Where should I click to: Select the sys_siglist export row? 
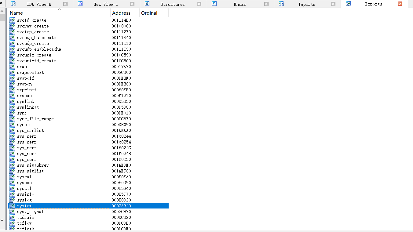point(88,171)
